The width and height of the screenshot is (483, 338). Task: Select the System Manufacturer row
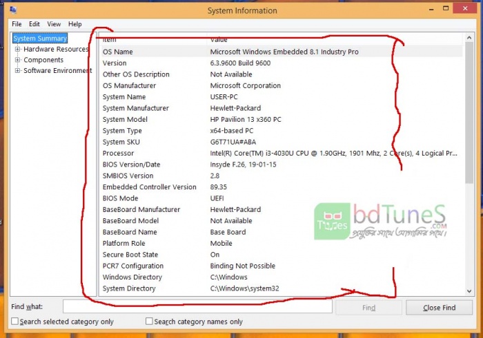click(281, 108)
